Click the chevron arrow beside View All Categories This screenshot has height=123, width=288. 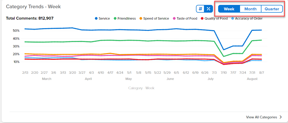[281, 117]
